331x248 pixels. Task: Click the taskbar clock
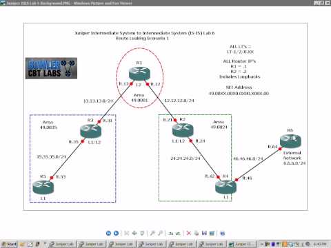pyautogui.click(x=320, y=244)
